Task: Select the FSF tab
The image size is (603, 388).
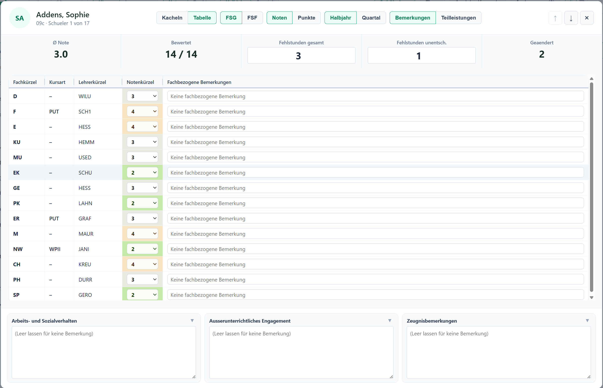Action: coord(252,18)
